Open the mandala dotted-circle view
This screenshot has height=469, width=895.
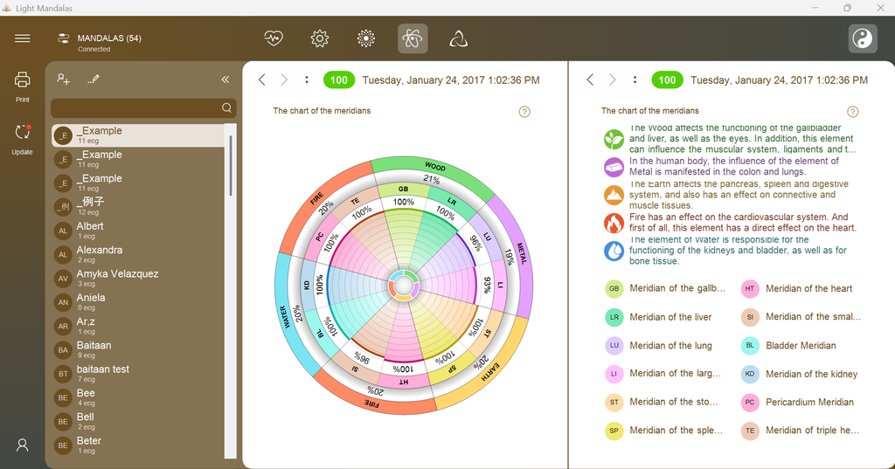(x=366, y=38)
